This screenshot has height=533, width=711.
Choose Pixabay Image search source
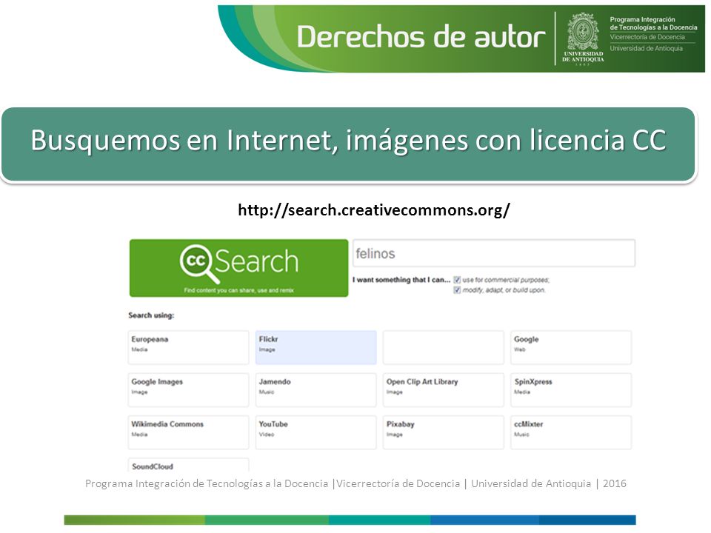tap(444, 433)
